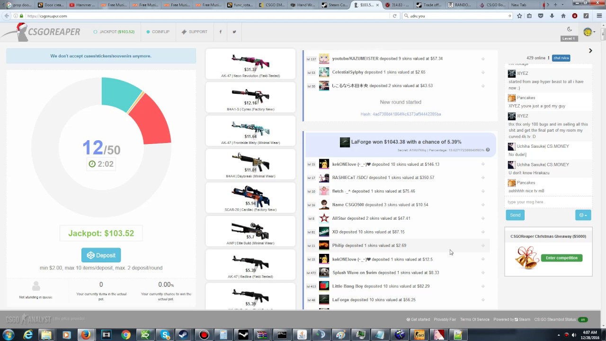Open the Support page
The width and height of the screenshot is (606, 341).
point(195,32)
